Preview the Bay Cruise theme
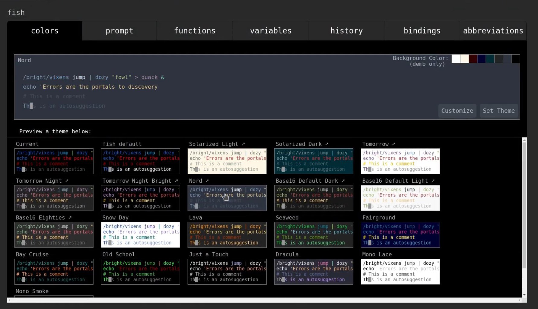Viewport: 538px width, 309px height. click(54, 271)
